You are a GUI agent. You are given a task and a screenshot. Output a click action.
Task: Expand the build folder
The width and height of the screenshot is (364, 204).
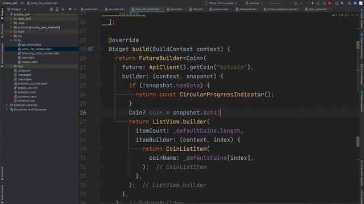click(11, 32)
